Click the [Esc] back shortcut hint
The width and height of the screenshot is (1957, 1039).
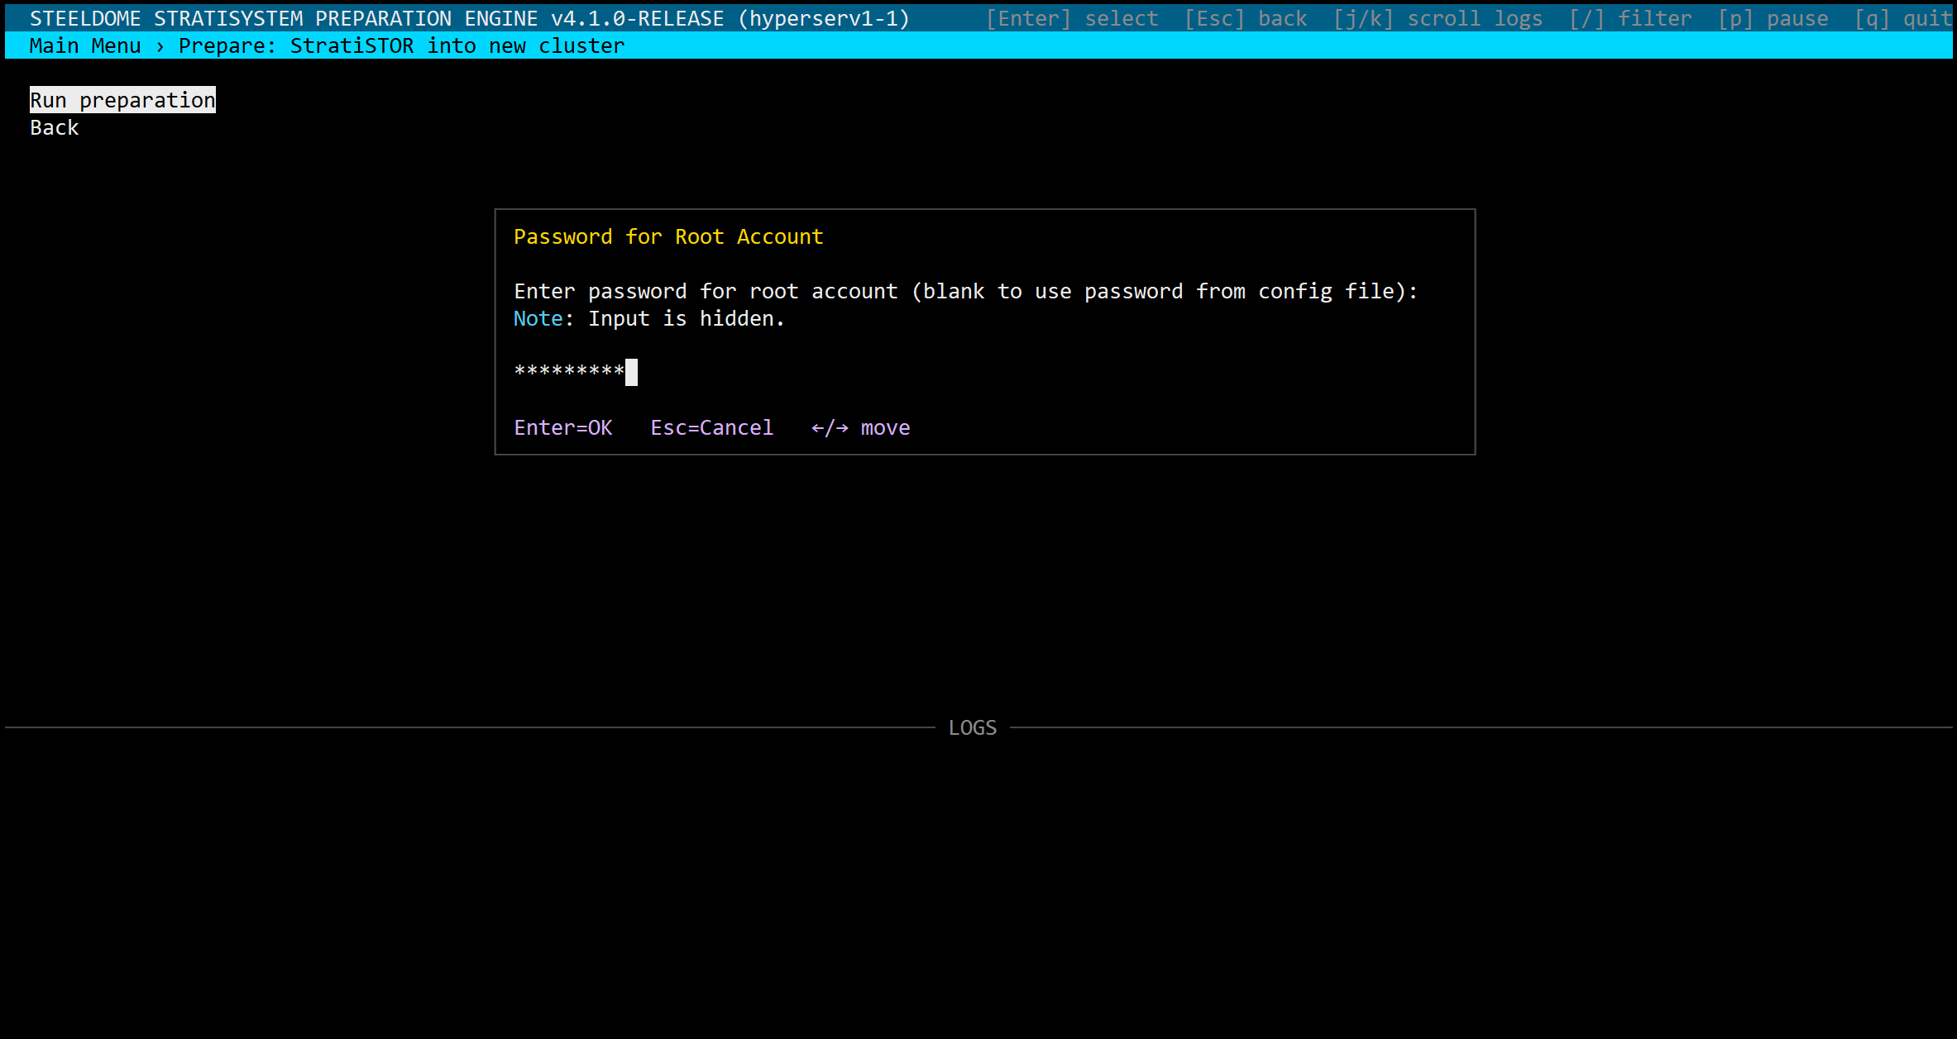click(1246, 18)
